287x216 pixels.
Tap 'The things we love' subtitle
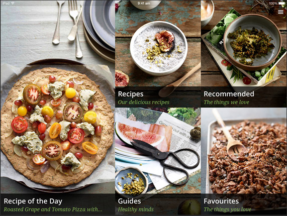[226, 102]
